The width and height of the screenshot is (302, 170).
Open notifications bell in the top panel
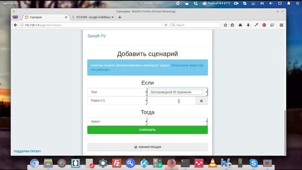(289, 3)
